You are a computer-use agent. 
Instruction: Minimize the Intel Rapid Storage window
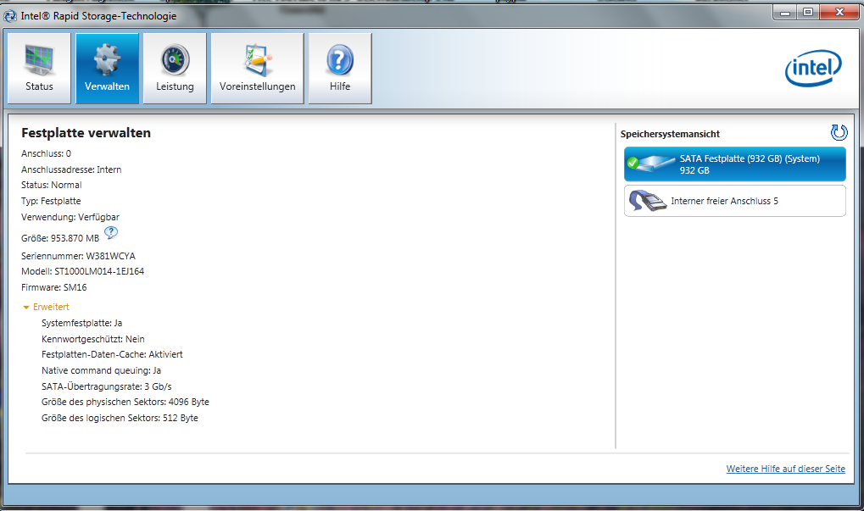pyautogui.click(x=785, y=12)
